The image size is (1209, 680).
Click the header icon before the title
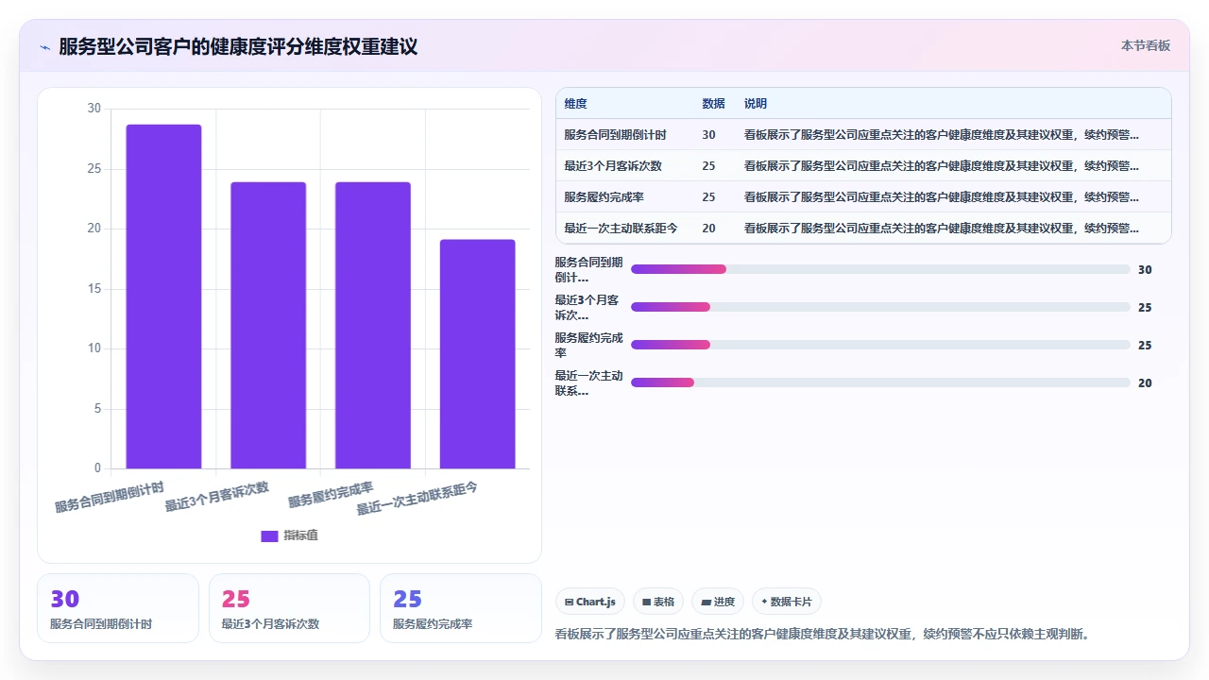coord(44,46)
